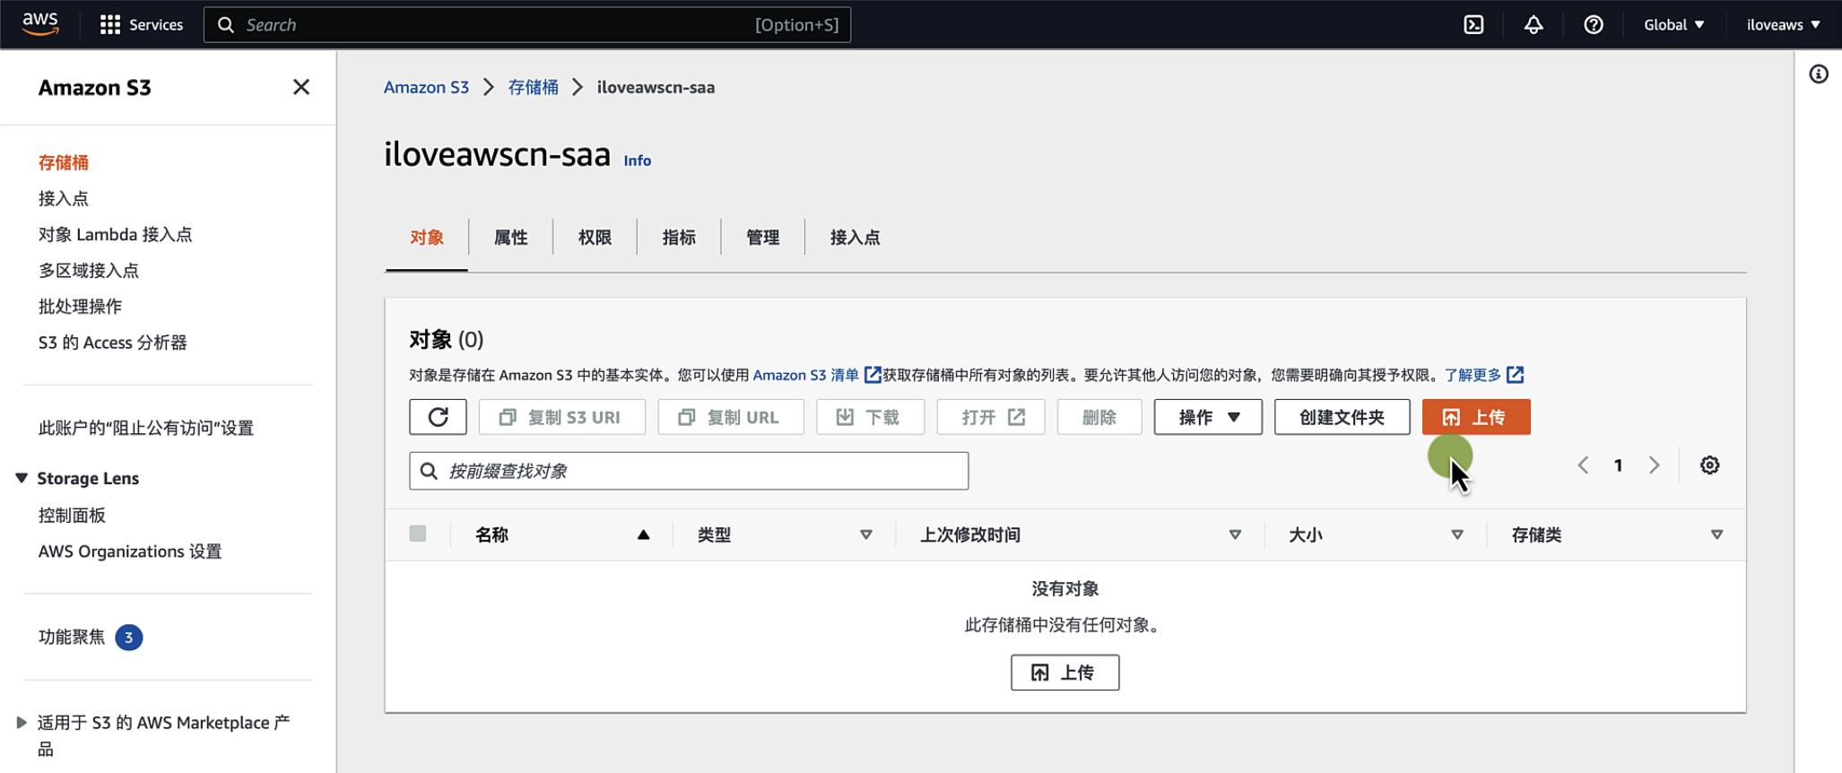The height and width of the screenshot is (773, 1842).
Task: Open 功能聚焦 in the sidebar
Action: point(72,638)
